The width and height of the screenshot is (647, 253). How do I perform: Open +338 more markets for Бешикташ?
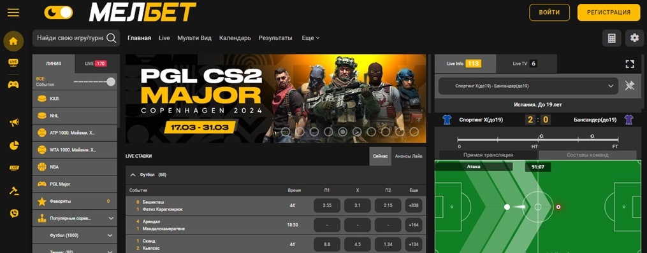(x=414, y=205)
